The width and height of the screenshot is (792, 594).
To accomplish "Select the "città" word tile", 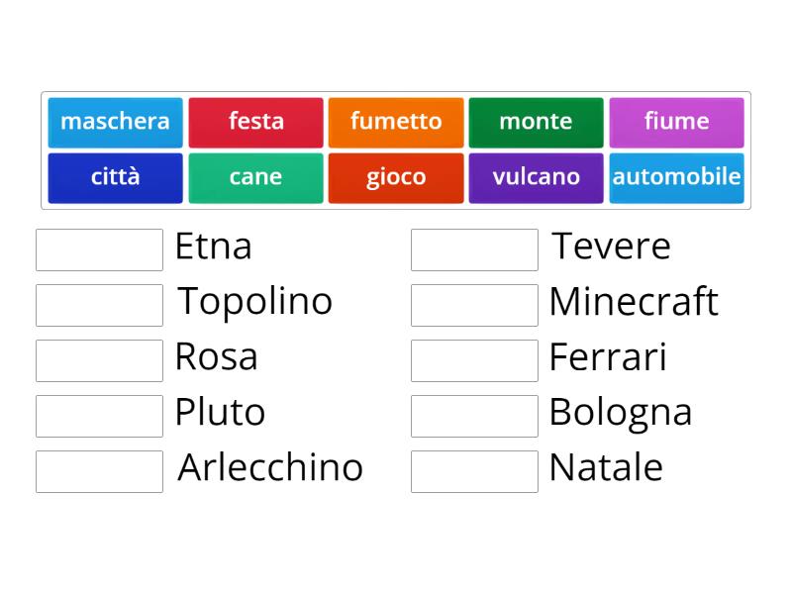I will click(x=115, y=177).
